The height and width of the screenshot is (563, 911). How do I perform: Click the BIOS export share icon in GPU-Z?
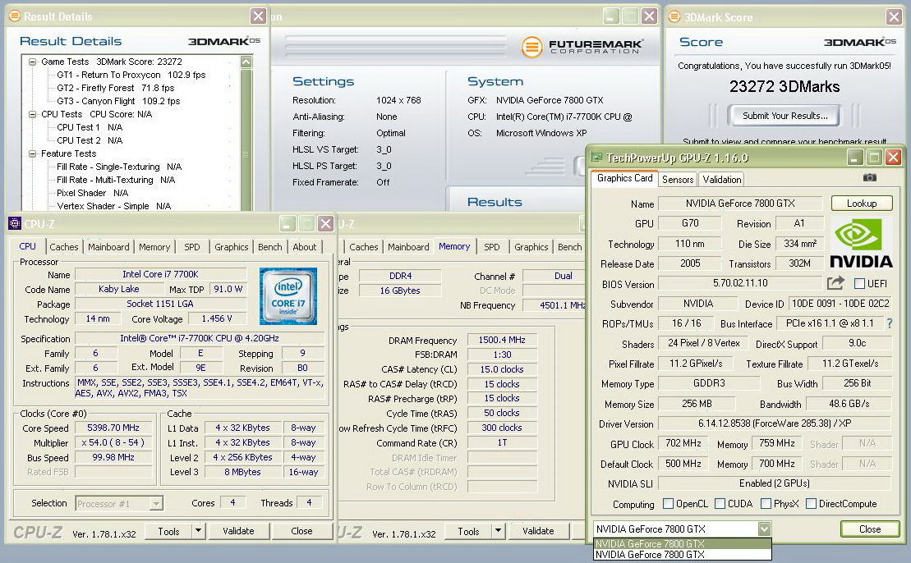point(835,282)
